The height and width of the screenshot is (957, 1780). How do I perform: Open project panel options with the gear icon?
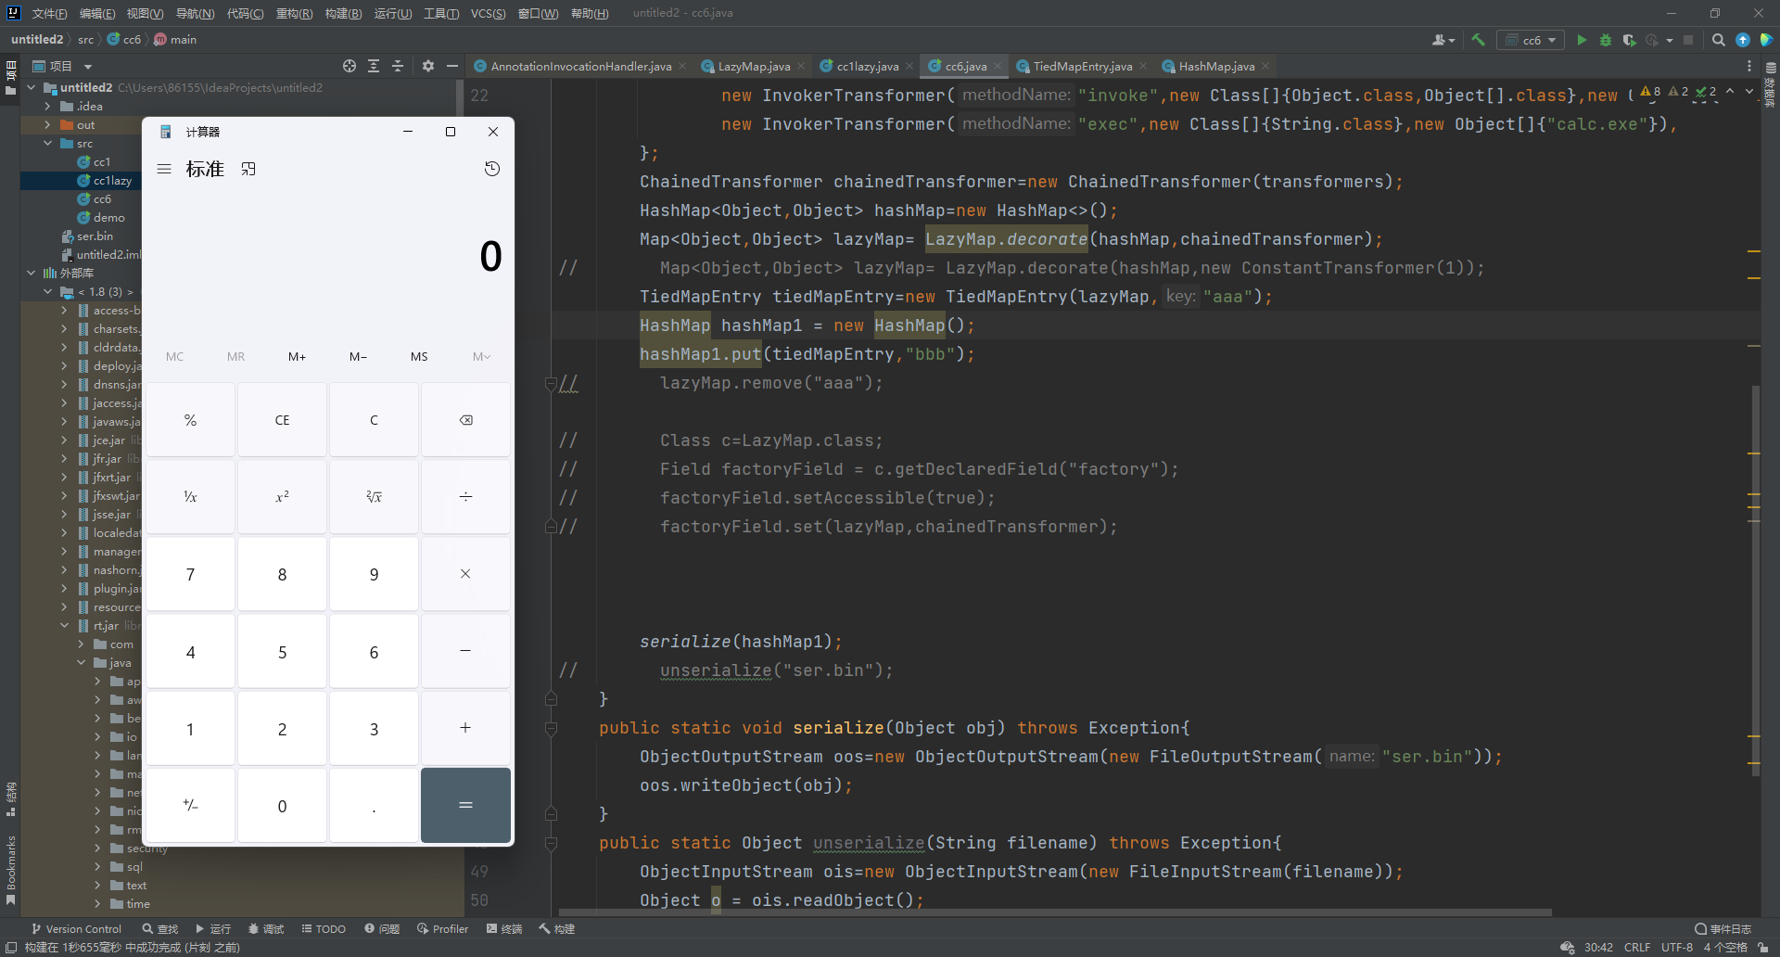tap(427, 66)
